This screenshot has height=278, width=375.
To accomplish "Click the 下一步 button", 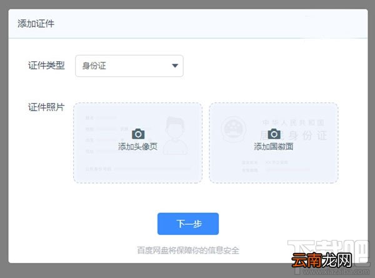I will pos(188,224).
